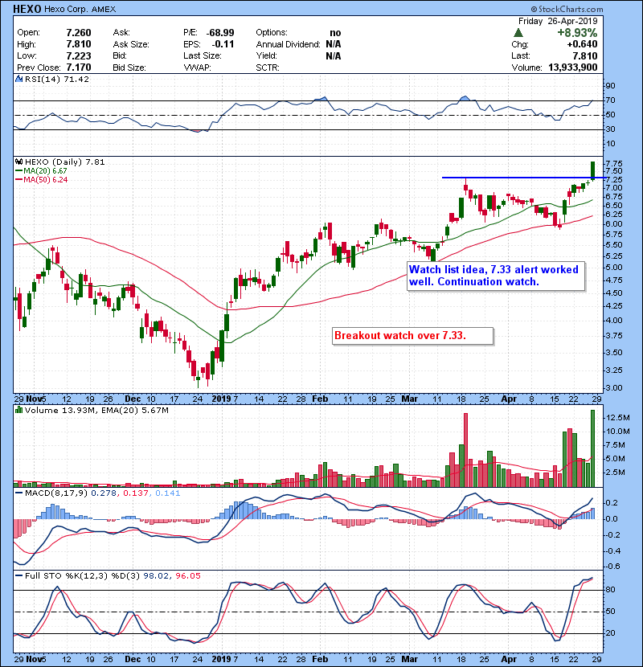643x667 pixels.
Task: Click the Friday 26-Apr-2019 date
Action: tap(558, 21)
